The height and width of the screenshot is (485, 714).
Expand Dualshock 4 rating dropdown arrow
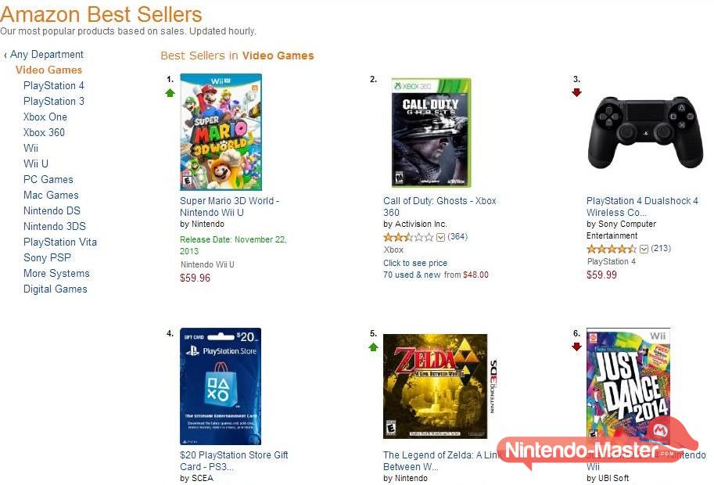pyautogui.click(x=644, y=249)
